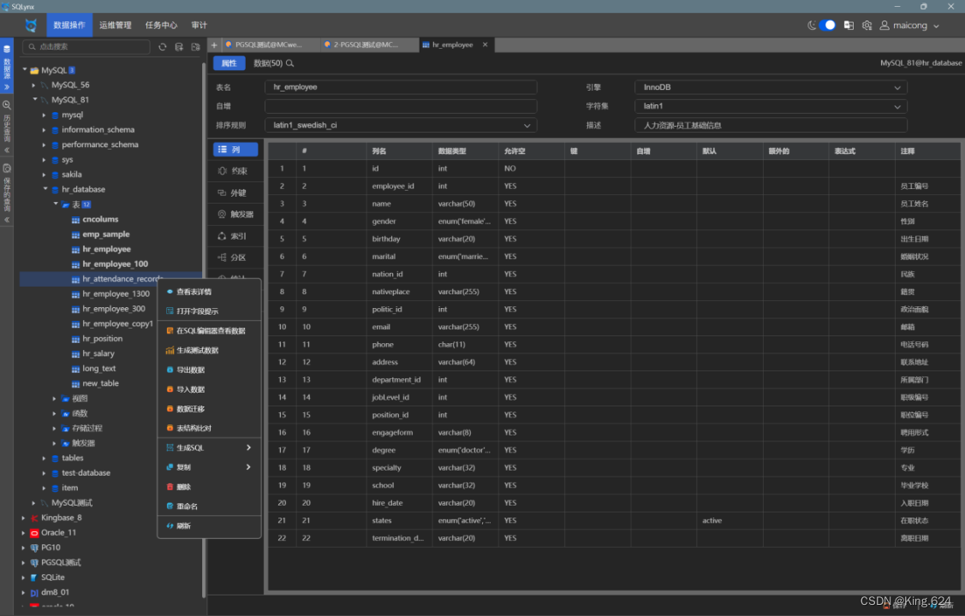965x616 pixels.
Task: Expand the information_schema database
Action: click(44, 130)
